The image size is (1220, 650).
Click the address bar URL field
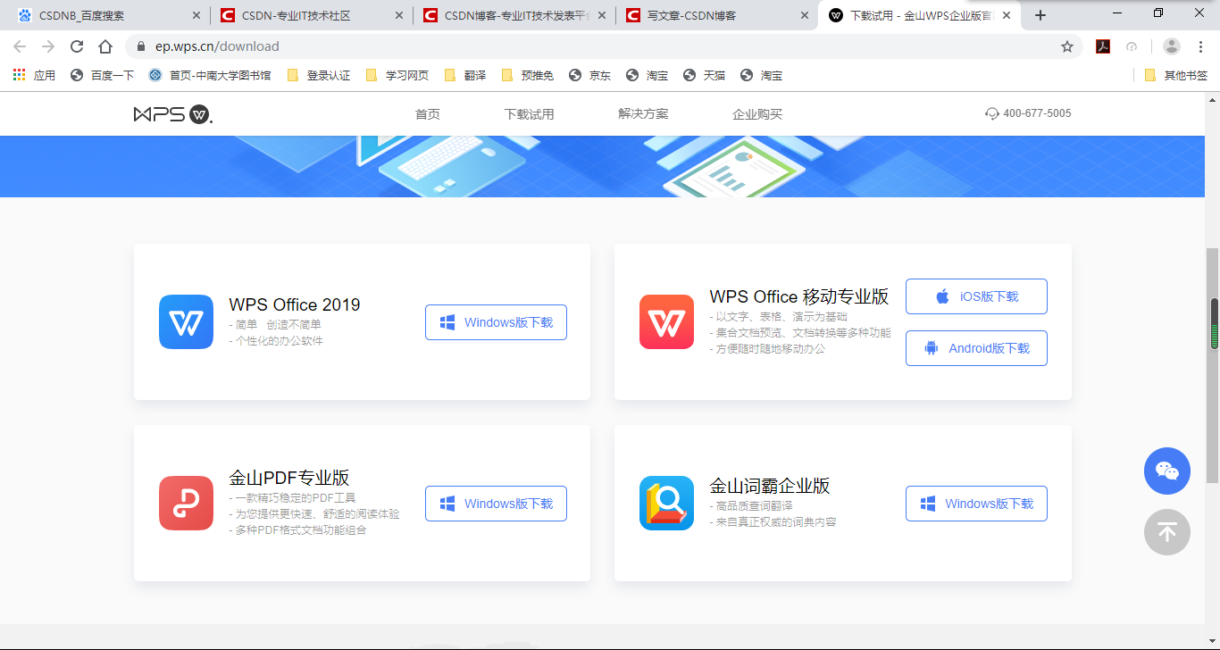(x=604, y=46)
